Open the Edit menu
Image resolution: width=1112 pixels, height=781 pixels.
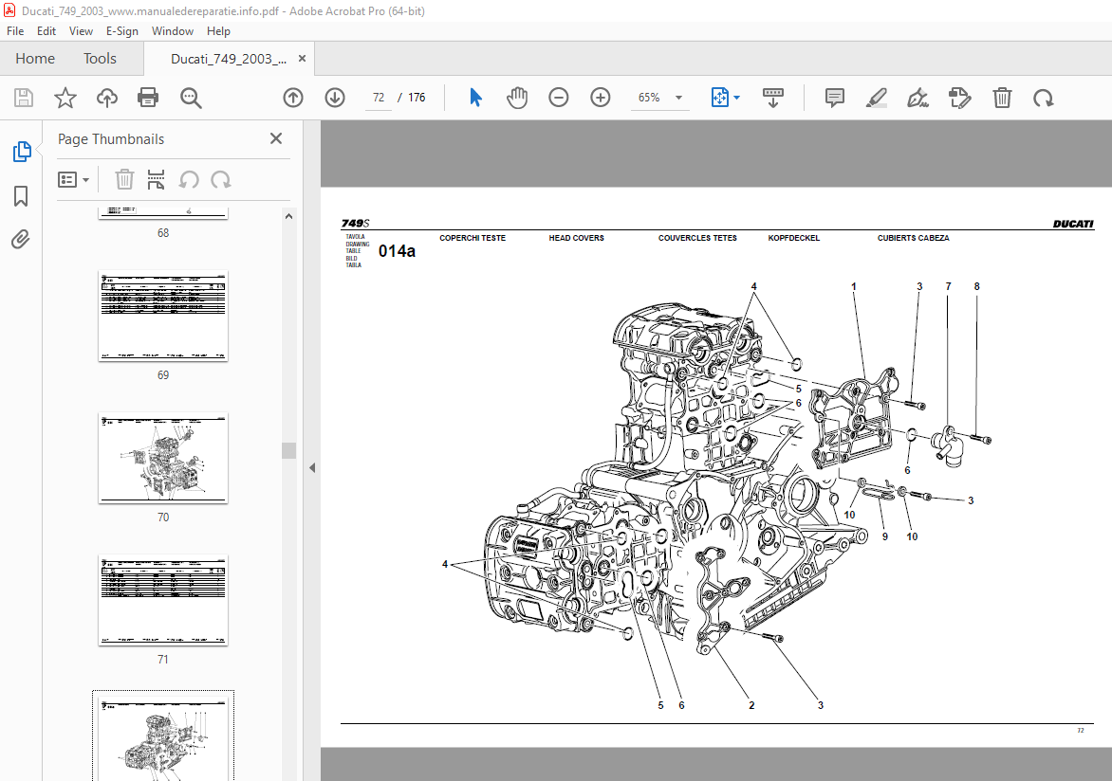46,31
